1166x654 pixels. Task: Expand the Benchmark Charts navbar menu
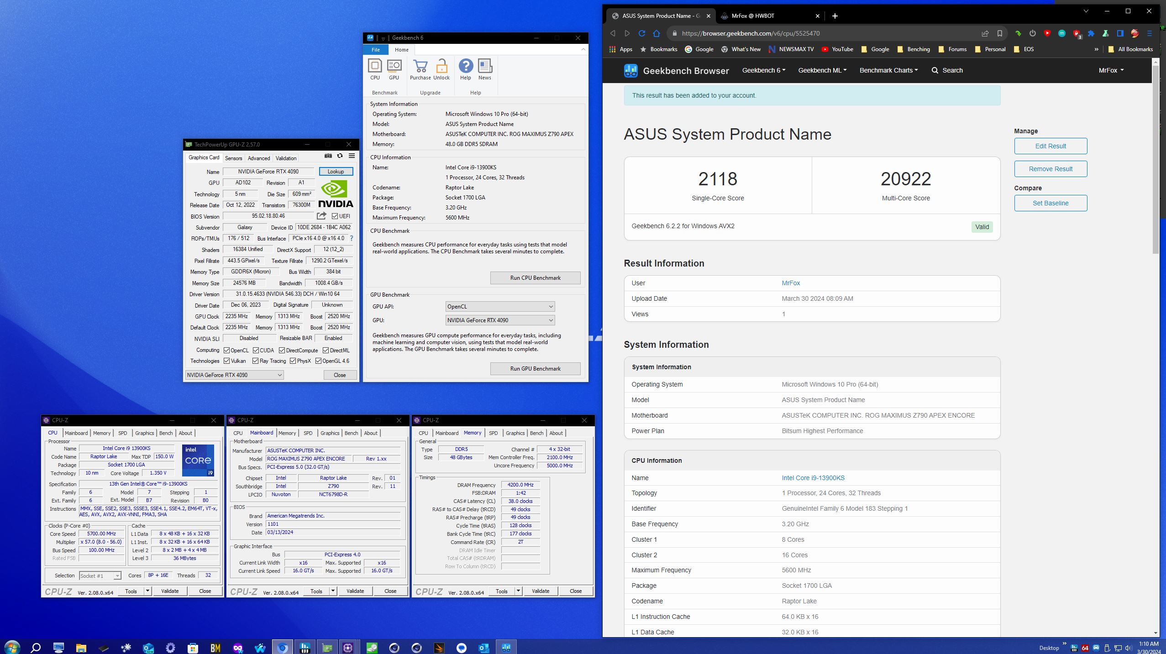tap(888, 70)
